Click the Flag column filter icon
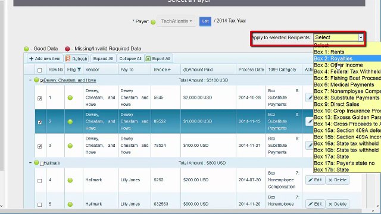Image resolution: width=381 pixels, height=214 pixels. pos(79,70)
